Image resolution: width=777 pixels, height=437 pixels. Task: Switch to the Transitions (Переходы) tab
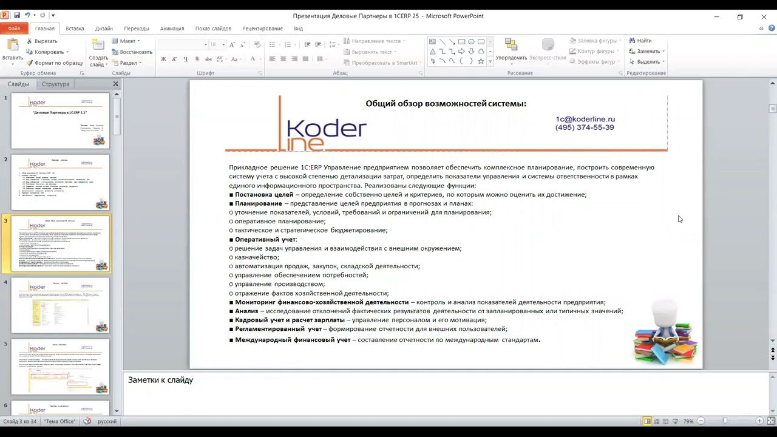pyautogui.click(x=137, y=29)
